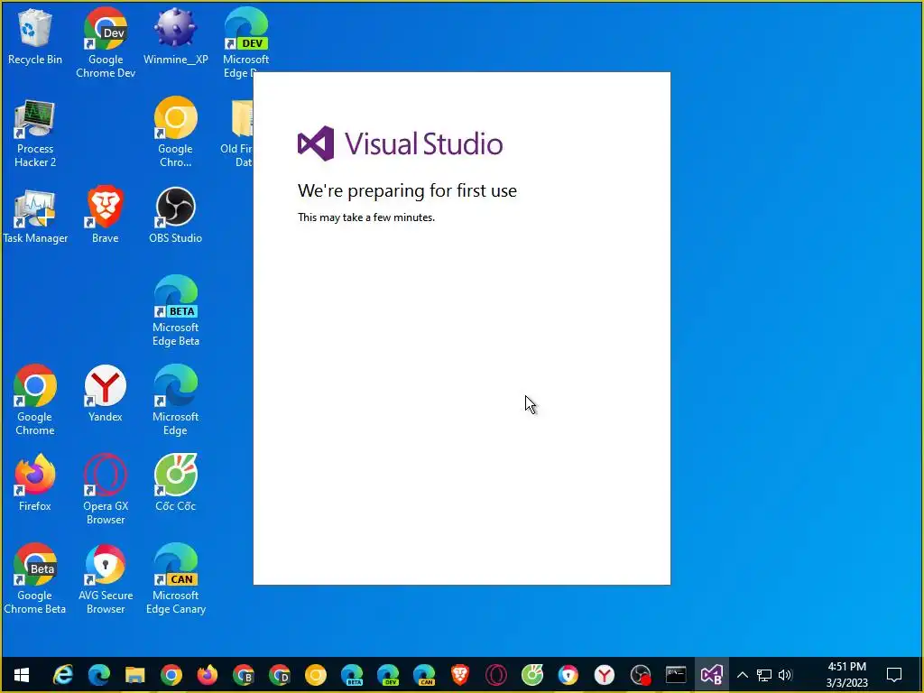
Task: Select the Google Chrome desktop shortcut
Action: pos(35,401)
